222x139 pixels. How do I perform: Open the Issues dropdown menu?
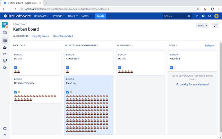(73, 16)
